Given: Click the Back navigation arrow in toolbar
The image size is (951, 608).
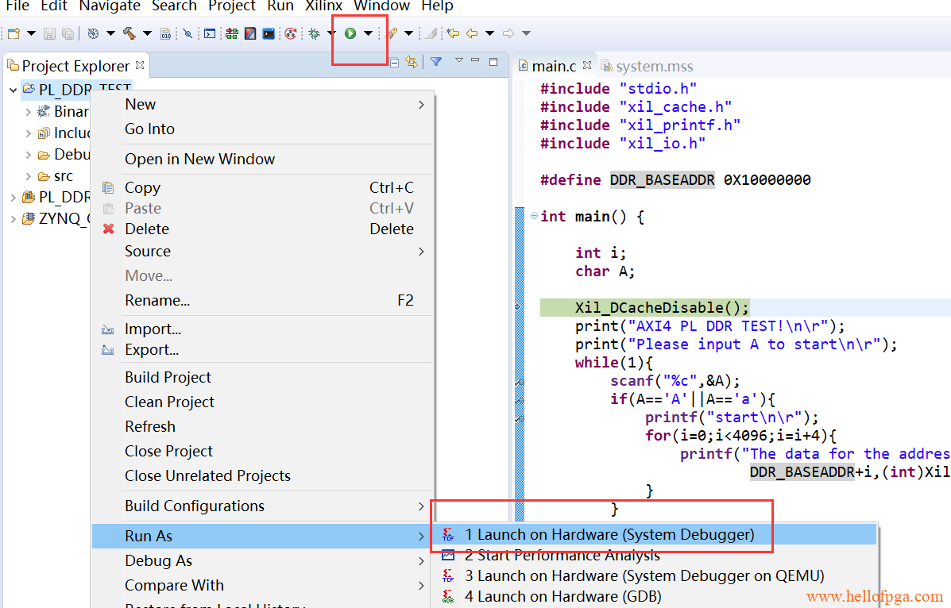Looking at the screenshot, I should click(x=472, y=33).
